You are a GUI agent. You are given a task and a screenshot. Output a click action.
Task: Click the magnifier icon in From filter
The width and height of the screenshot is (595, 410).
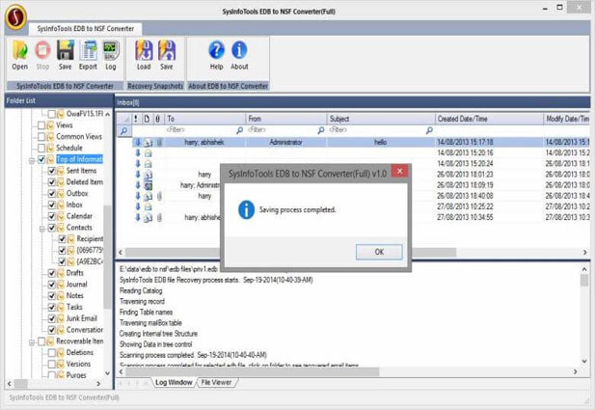coord(321,130)
